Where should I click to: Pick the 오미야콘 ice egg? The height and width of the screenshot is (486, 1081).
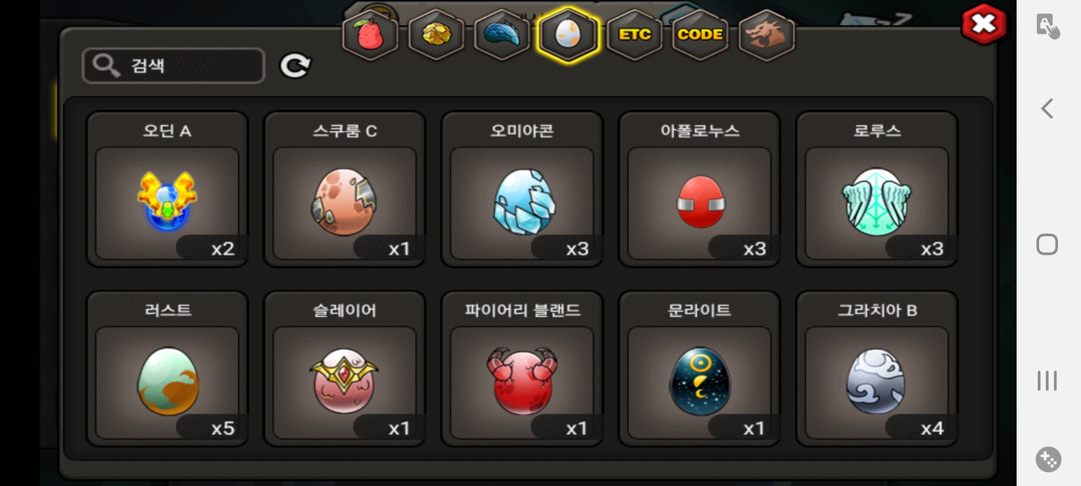tap(522, 189)
